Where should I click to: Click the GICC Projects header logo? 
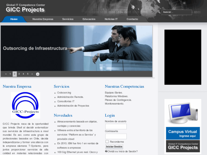(x=25, y=10)
